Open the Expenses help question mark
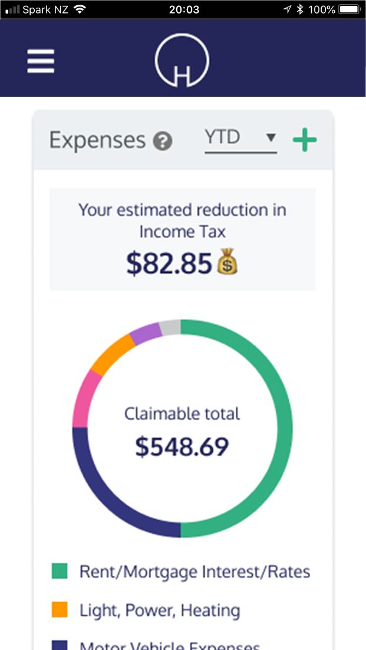Viewport: 366px width, 650px height. click(x=162, y=142)
